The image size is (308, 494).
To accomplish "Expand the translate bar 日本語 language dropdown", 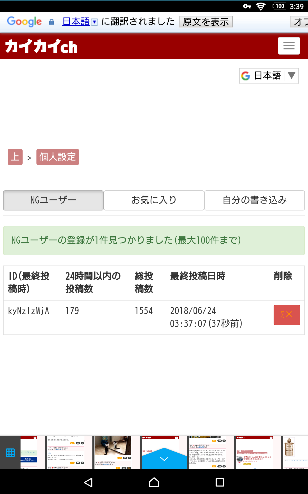I will (80, 22).
